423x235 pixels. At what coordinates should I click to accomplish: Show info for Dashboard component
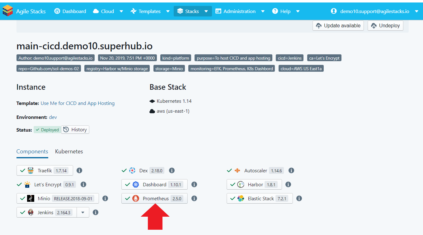click(194, 184)
